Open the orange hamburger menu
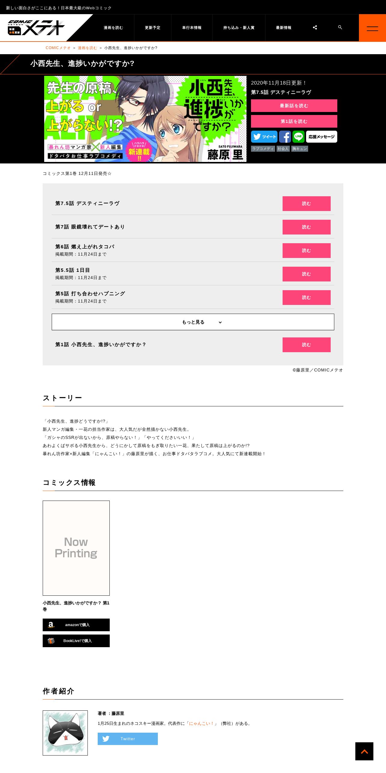The width and height of the screenshot is (386, 773). [372, 28]
